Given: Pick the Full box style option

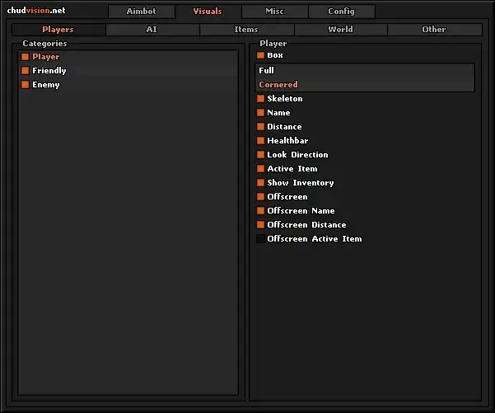Looking at the screenshot, I should click(x=267, y=71).
